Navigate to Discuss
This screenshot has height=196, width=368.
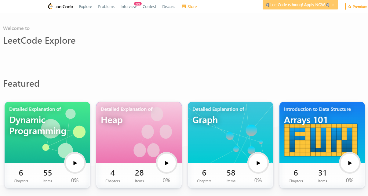tap(169, 7)
